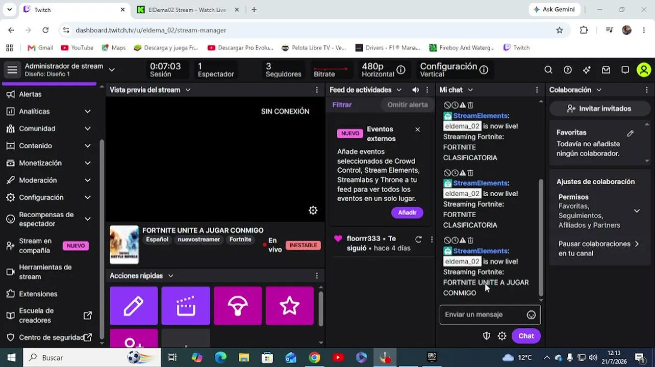Edit Favoritas with the pencil icon
The width and height of the screenshot is (655, 367).
pos(630,133)
